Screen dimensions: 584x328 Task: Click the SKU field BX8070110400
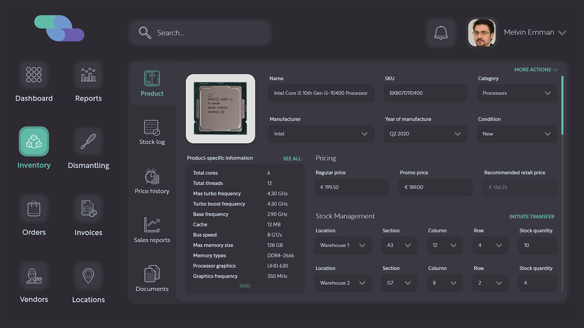425,93
